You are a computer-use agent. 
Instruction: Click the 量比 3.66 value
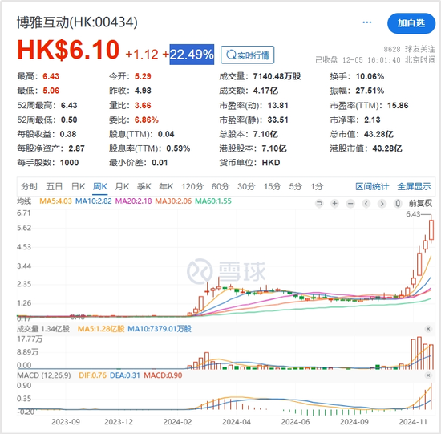point(143,106)
